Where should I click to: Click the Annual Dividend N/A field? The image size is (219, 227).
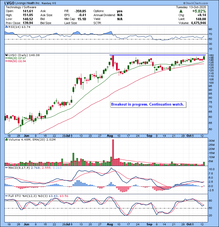(108, 15)
